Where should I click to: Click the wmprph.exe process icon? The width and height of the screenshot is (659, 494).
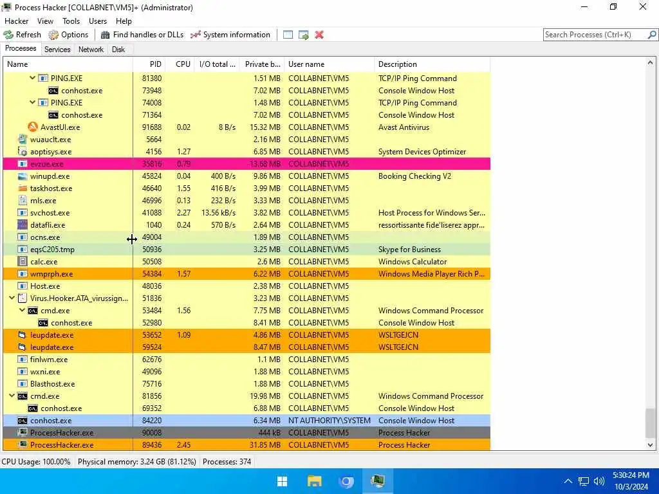pyautogui.click(x=23, y=273)
